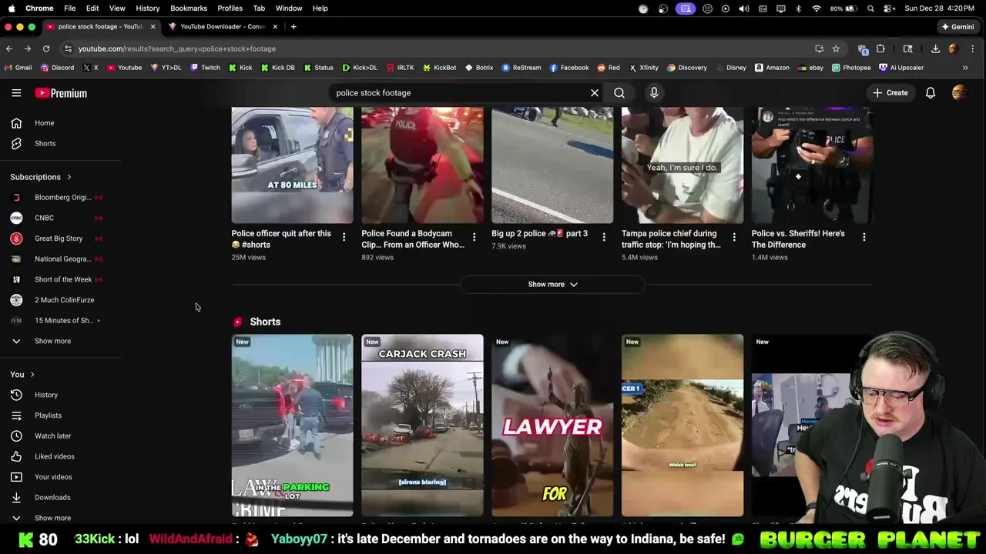Open options for 'Police officer quit' video
This screenshot has height=554, width=986.
coord(344,237)
